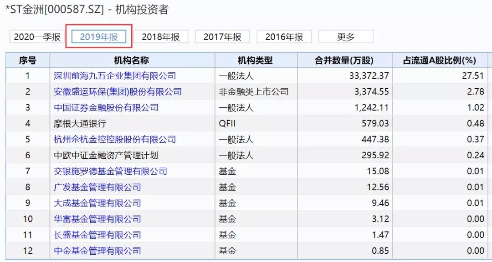The height and width of the screenshot is (262, 492).
Task: Open 安徽盛运环保(集团)股份有限公司 link
Action: click(x=118, y=91)
